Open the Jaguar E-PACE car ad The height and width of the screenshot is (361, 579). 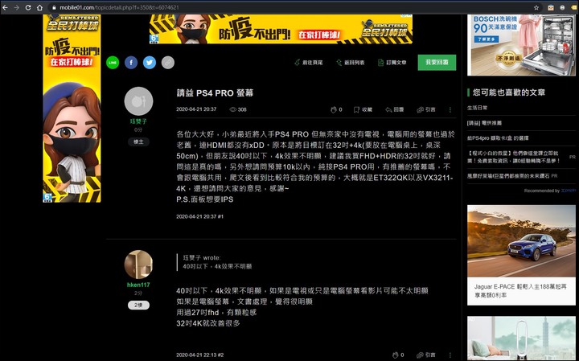point(521,240)
